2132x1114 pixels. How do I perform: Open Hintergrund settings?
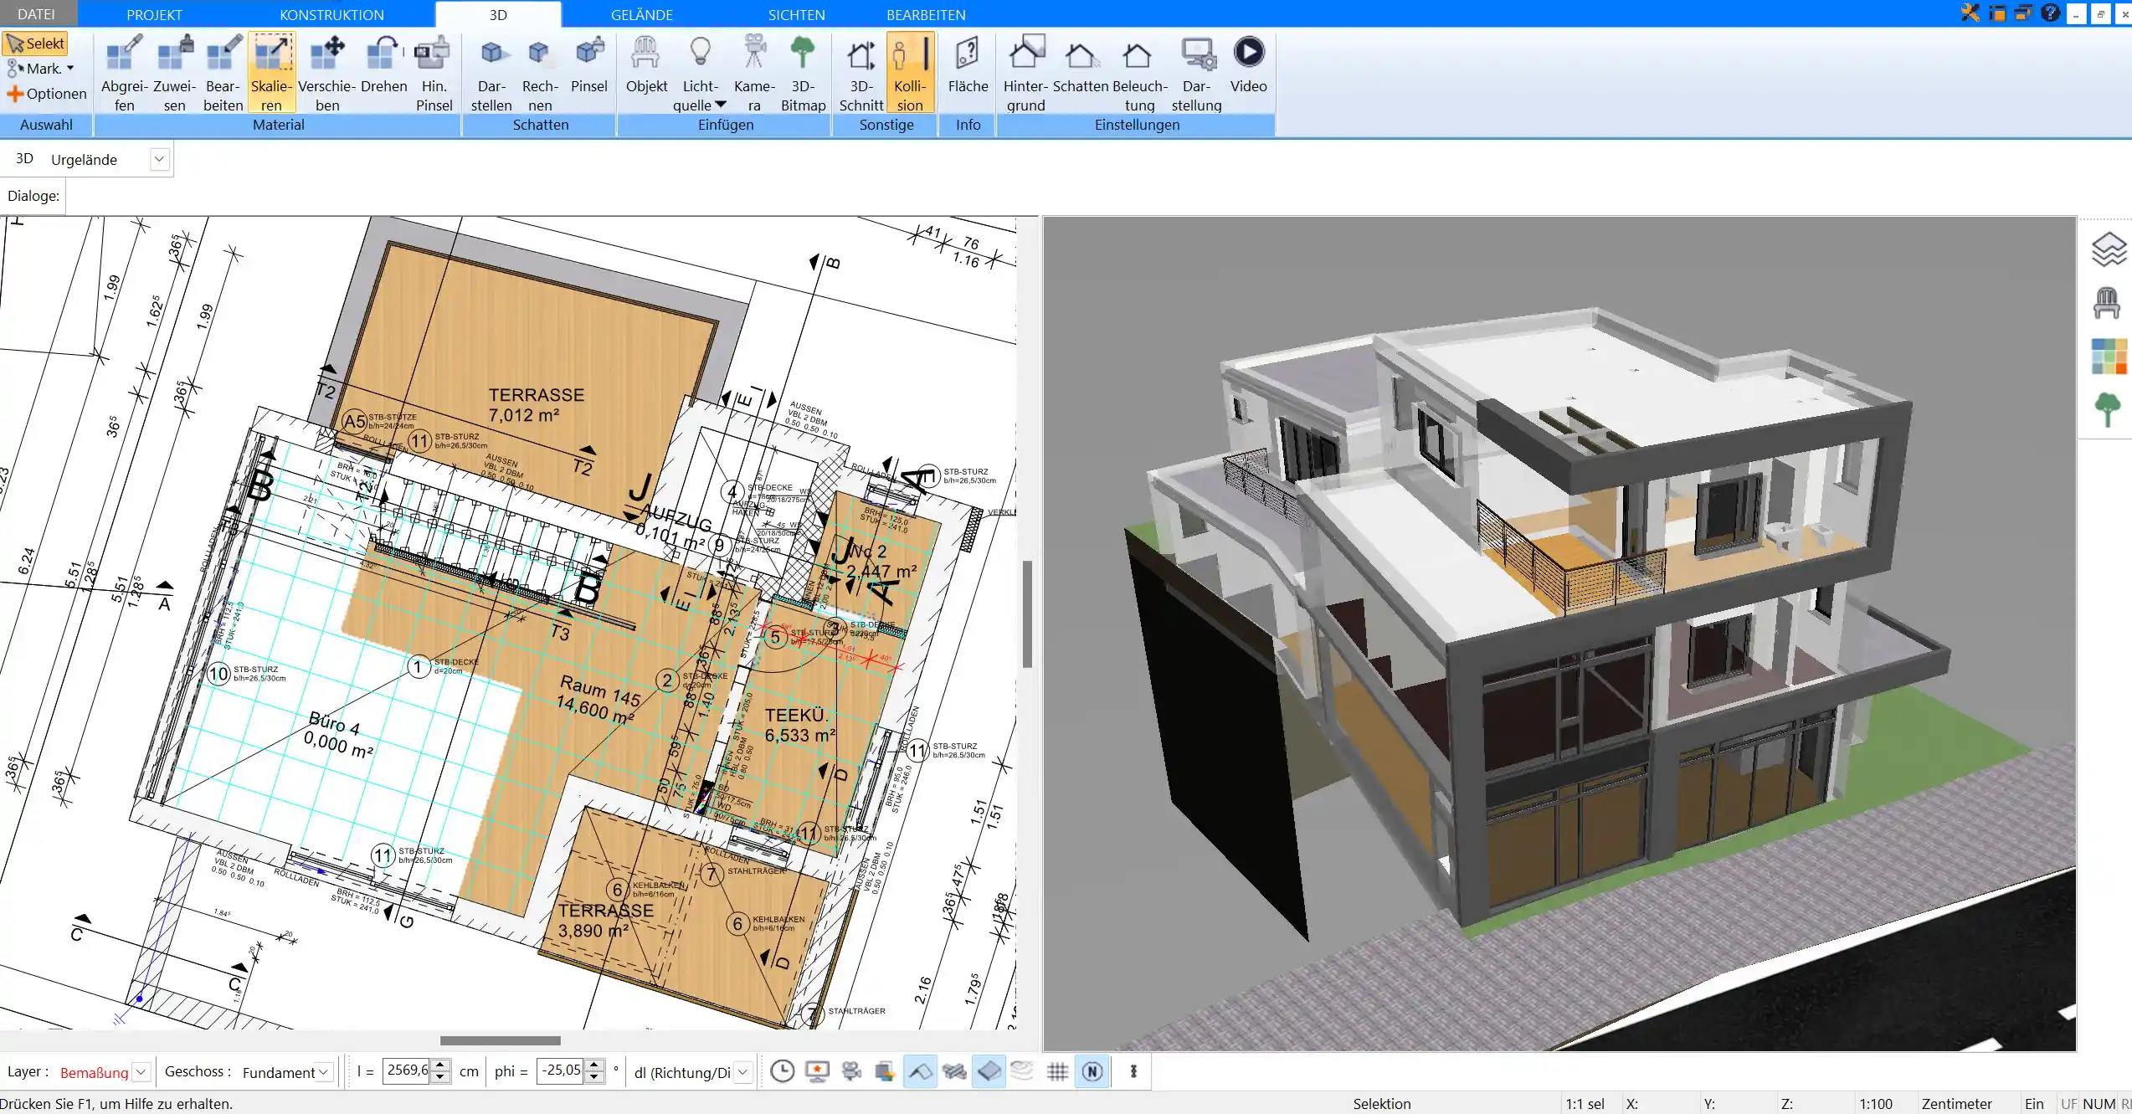point(1025,73)
